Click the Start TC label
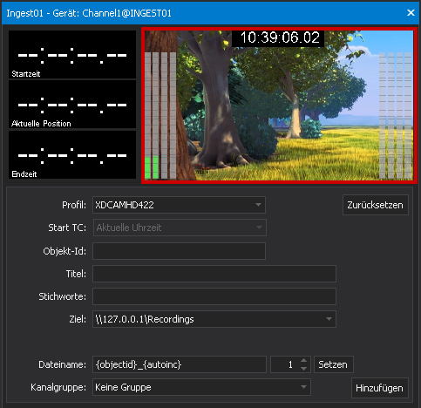 pos(67,228)
